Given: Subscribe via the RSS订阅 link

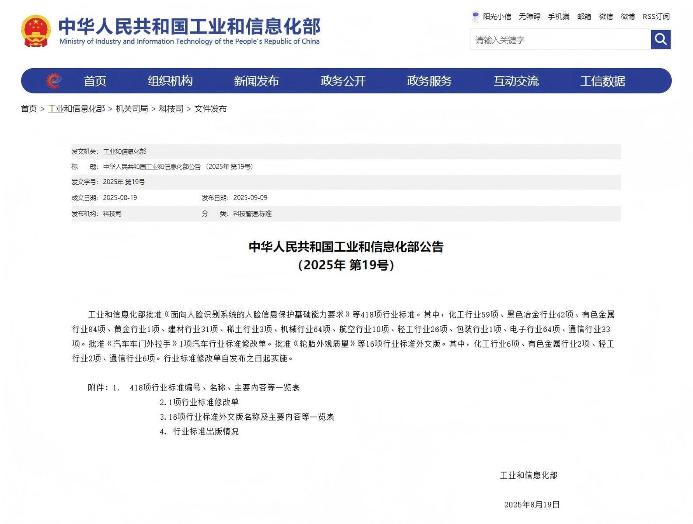Looking at the screenshot, I should (x=656, y=17).
